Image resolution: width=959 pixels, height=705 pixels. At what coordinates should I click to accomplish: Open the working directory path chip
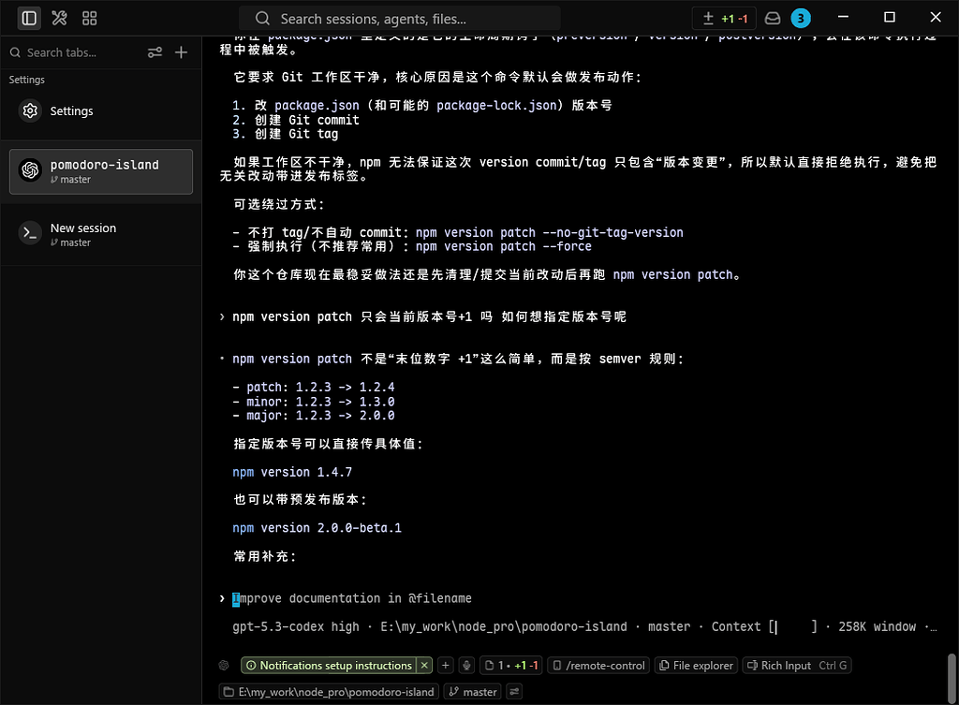[329, 692]
